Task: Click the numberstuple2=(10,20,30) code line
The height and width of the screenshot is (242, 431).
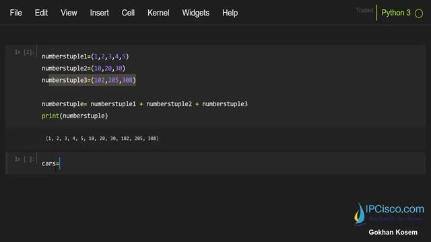Action: (84, 69)
